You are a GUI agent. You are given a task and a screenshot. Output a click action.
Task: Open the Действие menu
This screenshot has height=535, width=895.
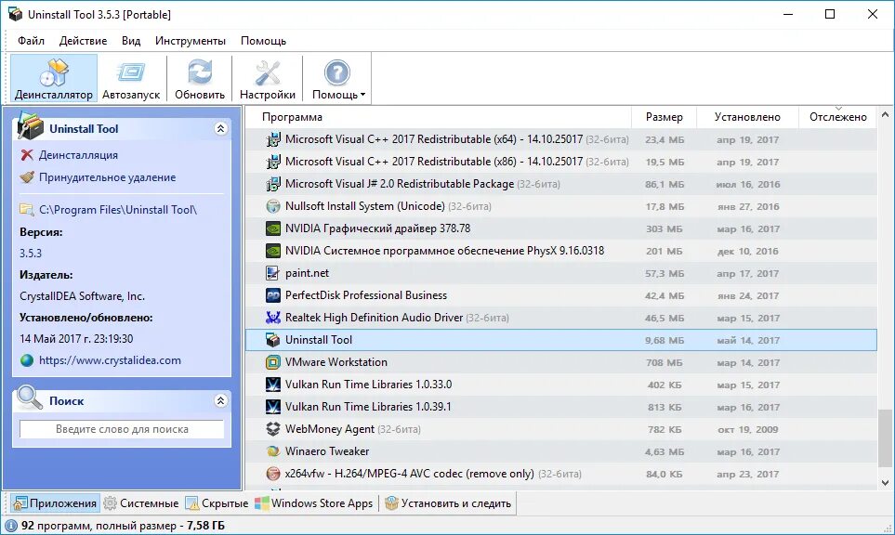click(x=84, y=41)
